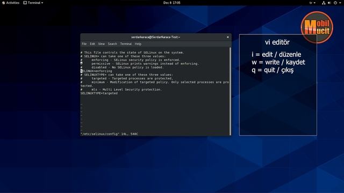Click the line SELINUXTYPE=targeted
This screenshot has height=193, width=344.
99,93
